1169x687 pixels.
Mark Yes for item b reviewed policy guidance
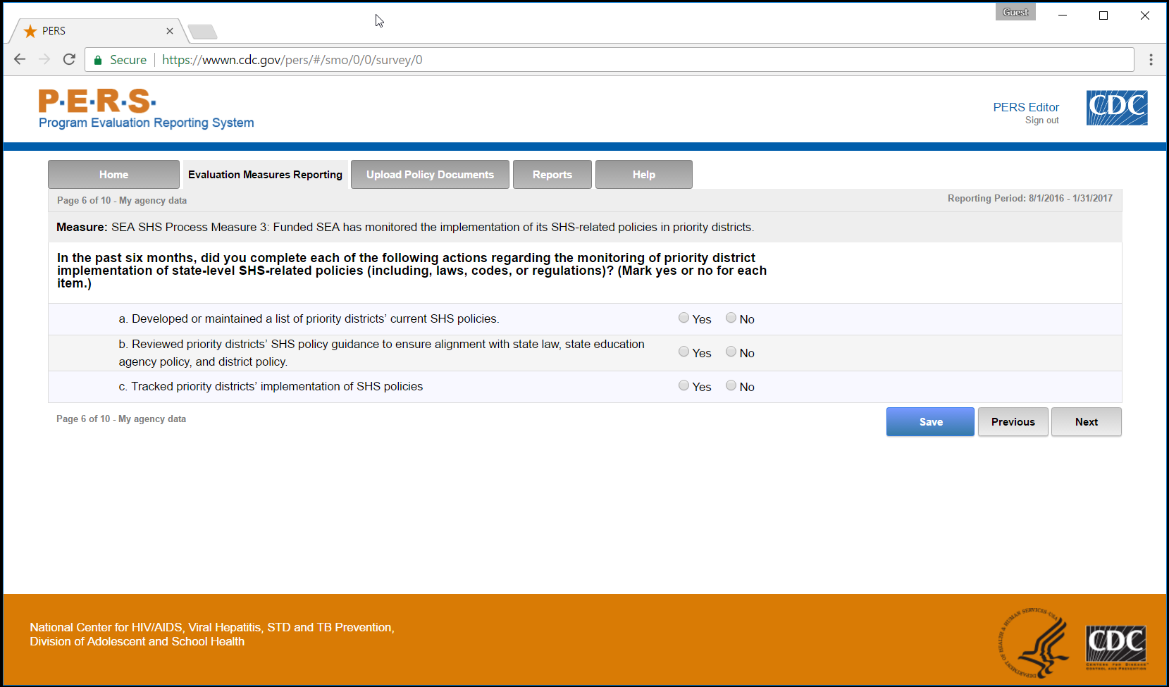tap(684, 352)
